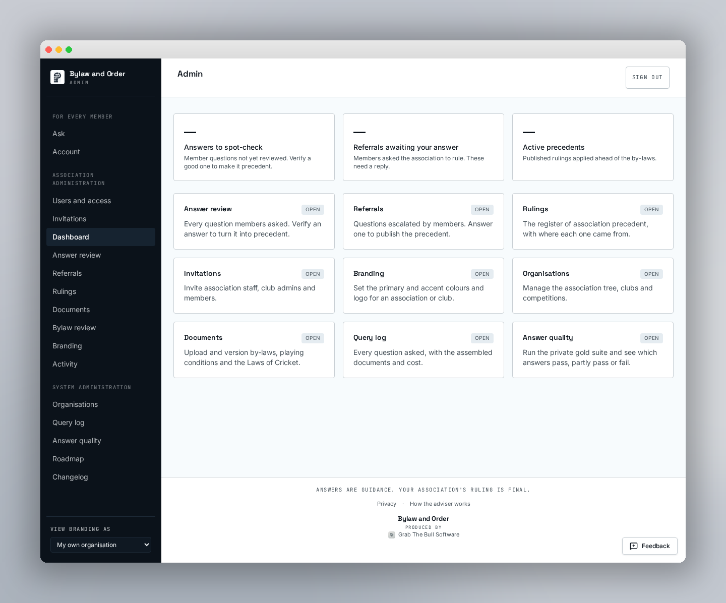Click the Grab The Bull Software logo
726x603 pixels.
pyautogui.click(x=392, y=535)
